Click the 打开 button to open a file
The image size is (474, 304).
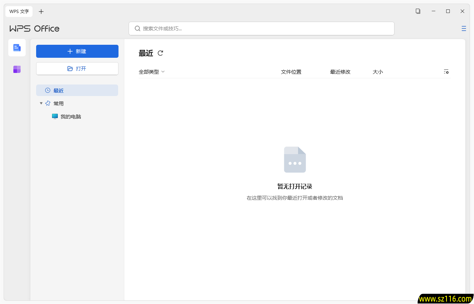[x=77, y=68]
